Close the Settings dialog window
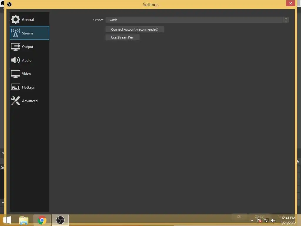The height and width of the screenshot is (226, 301). point(290,3)
